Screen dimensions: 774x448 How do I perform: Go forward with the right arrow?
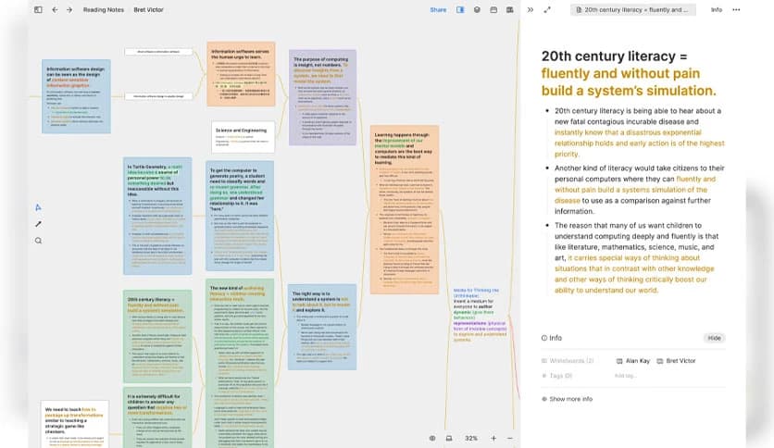coord(69,10)
